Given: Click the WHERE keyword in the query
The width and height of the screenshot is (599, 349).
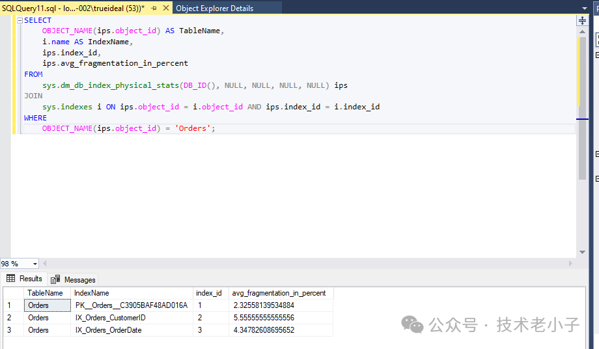Looking at the screenshot, I should 35,118.
